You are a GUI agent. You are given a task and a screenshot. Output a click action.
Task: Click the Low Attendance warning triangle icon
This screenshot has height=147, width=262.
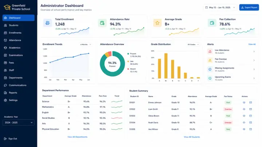pyautogui.click(x=210, y=52)
